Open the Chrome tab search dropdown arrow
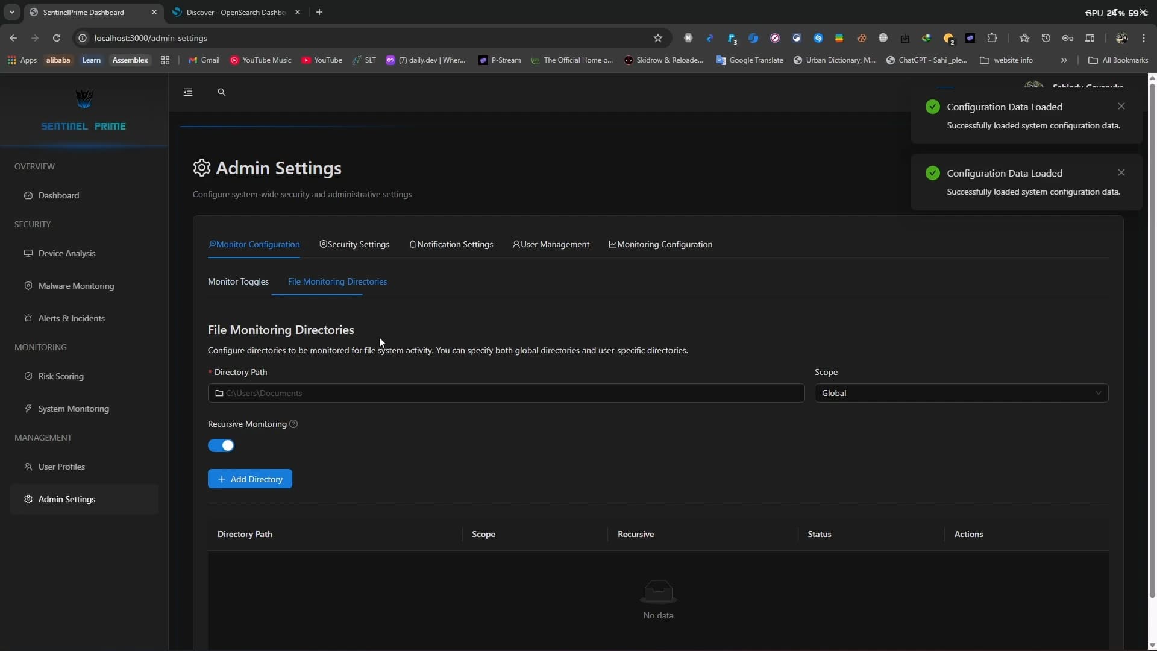The image size is (1157, 651). [11, 12]
